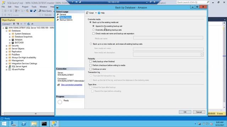Open the Tools menu in SSMS
The height and width of the screenshot is (127, 227).
pos(34,7)
